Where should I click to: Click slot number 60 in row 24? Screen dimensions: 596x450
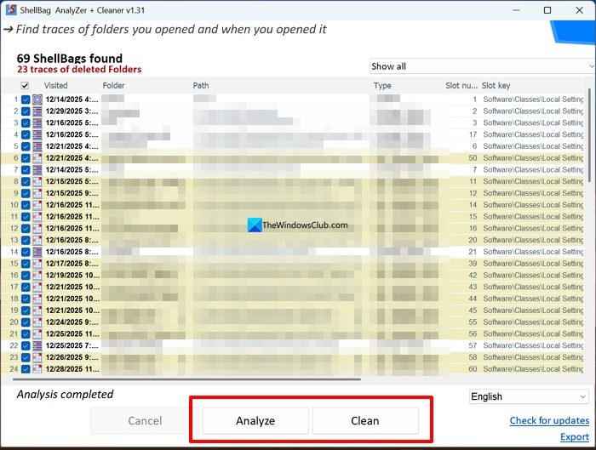pyautogui.click(x=473, y=369)
